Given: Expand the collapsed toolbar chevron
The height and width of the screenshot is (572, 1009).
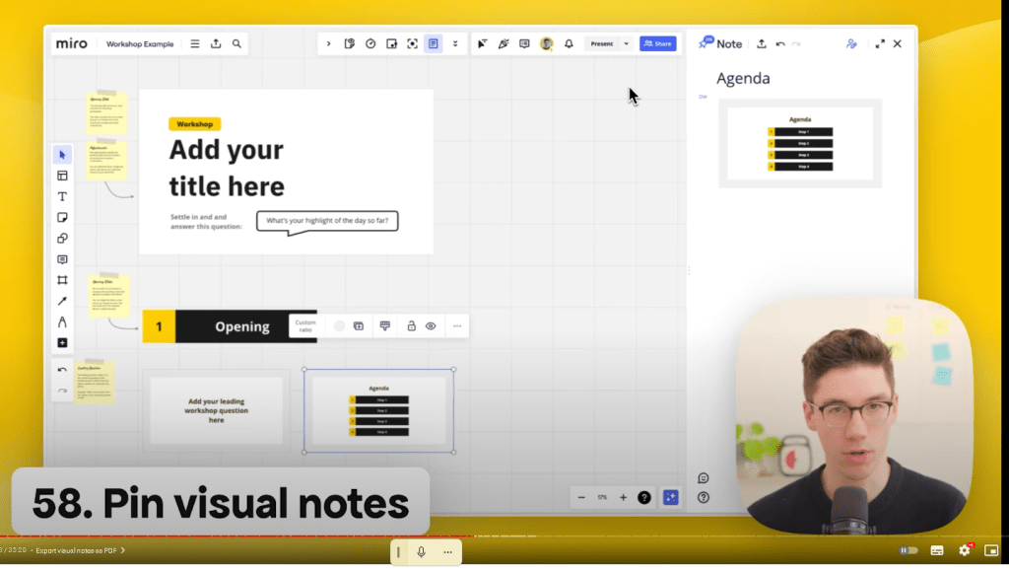Looking at the screenshot, I should pos(328,43).
